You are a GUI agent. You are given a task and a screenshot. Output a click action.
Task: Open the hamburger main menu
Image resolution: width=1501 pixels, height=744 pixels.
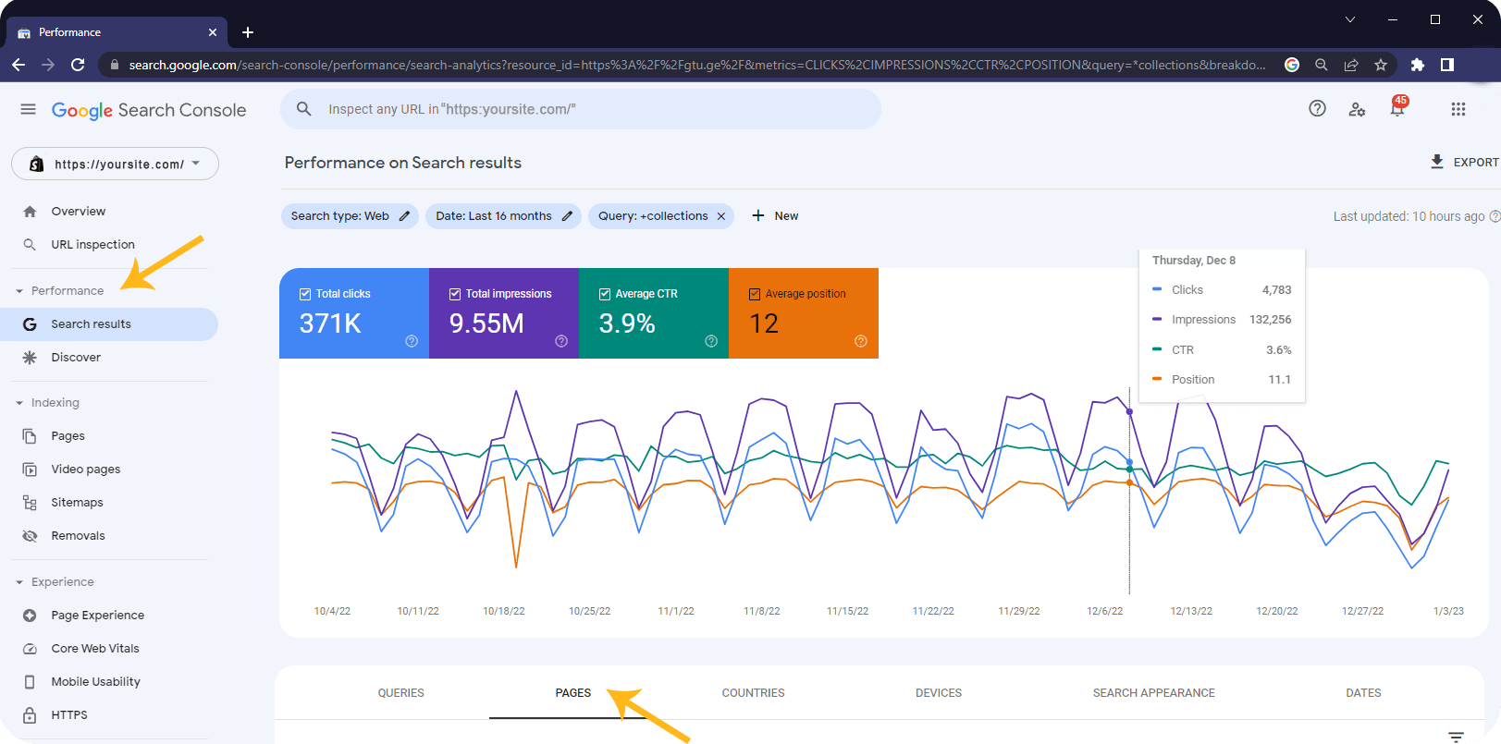point(28,109)
